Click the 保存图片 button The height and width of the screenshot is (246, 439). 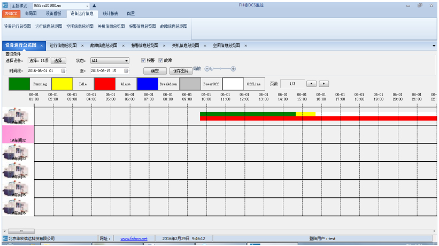pos(180,70)
